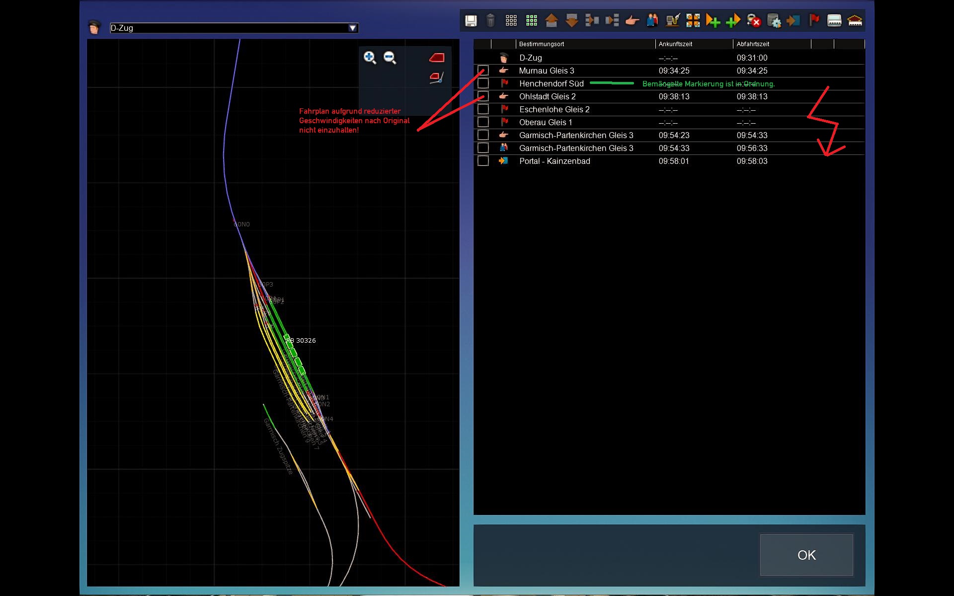Click the move instruction up arrow icon
The height and width of the screenshot is (596, 954).
tap(552, 20)
